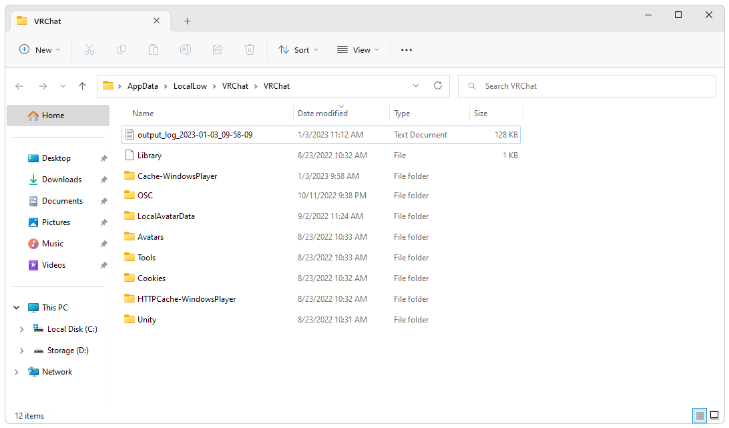729x428 pixels.
Task: Click first VRChat breadcrumb segment
Action: [x=235, y=86]
